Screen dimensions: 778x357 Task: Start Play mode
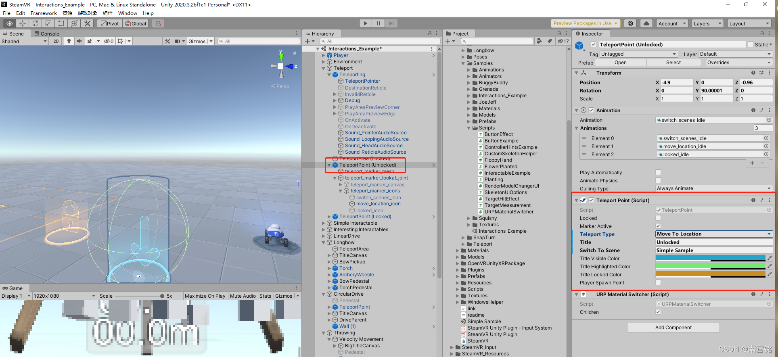click(365, 23)
